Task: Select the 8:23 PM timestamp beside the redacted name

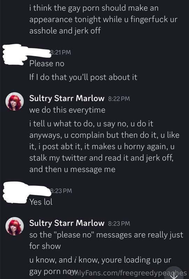Action: point(61,191)
